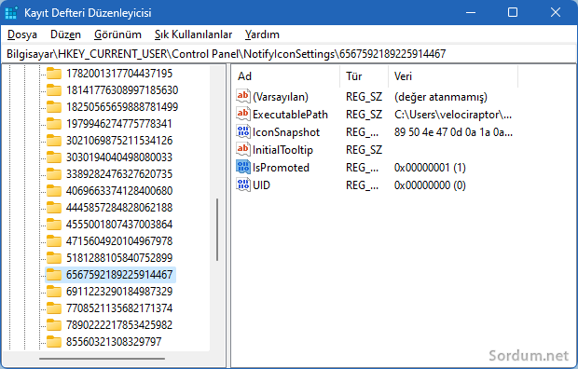
Task: Minimize the Kayıt Defteri Düzenleyicisi window
Action: pos(471,12)
